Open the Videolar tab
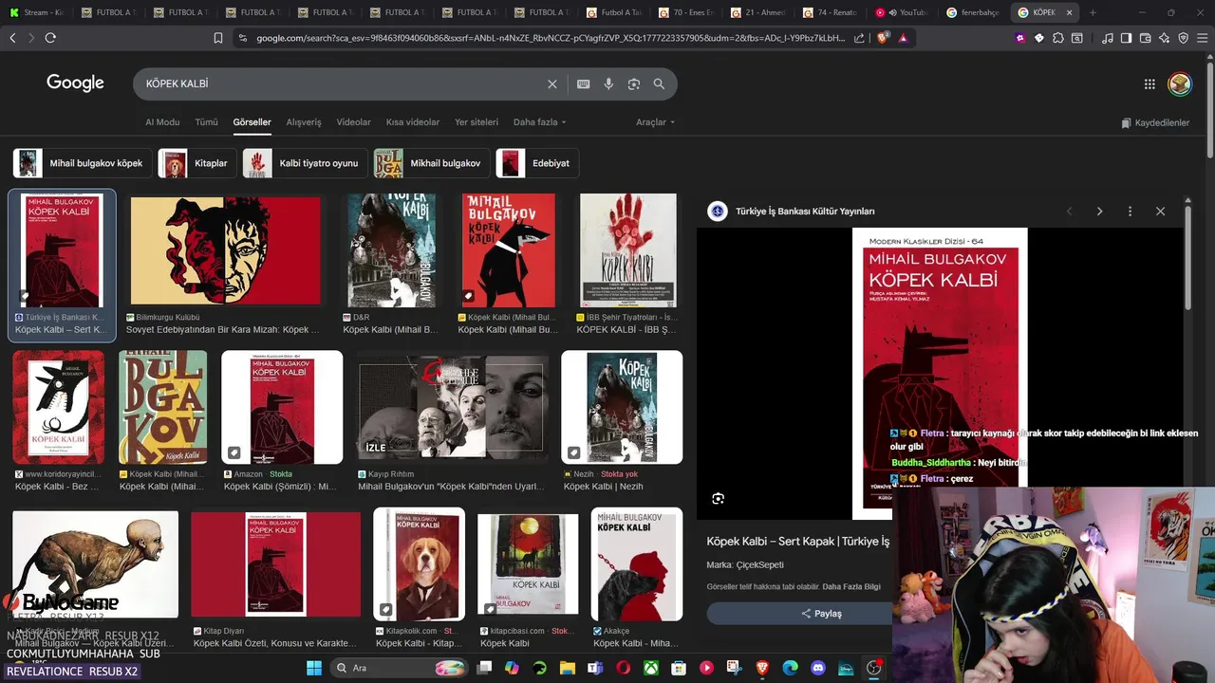Image resolution: width=1215 pixels, height=683 pixels. click(x=354, y=122)
